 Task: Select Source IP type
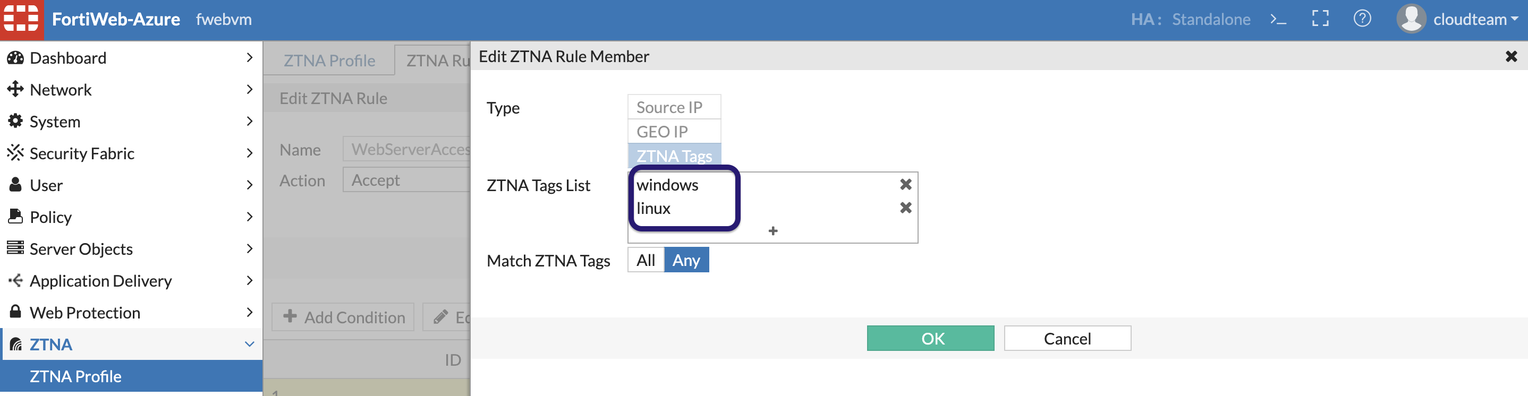[x=674, y=107]
